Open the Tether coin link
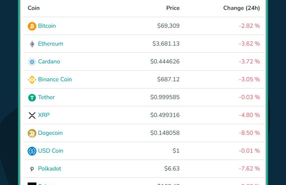Screen dimensions: 286x185 (x=46, y=97)
